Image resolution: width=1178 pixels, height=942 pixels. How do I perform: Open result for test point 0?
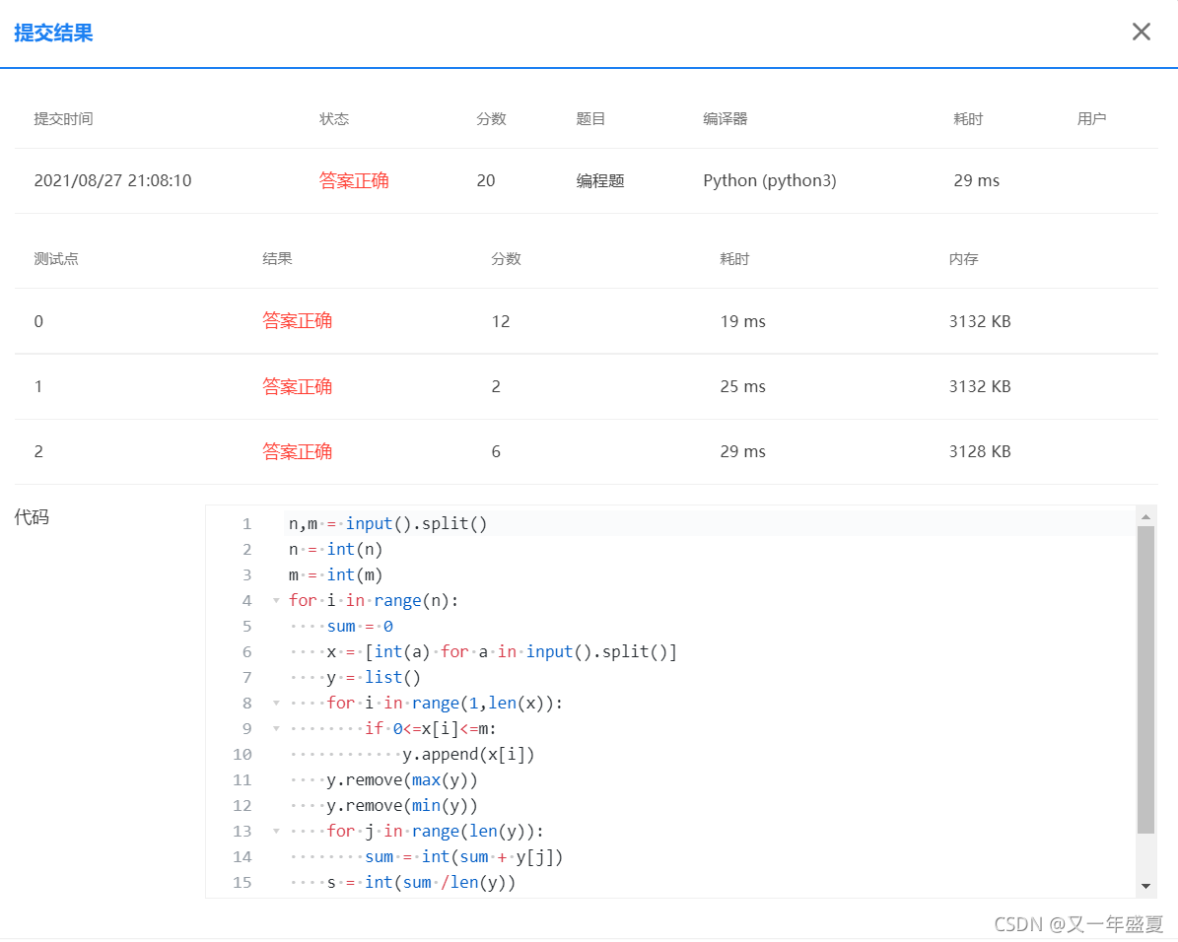point(298,321)
